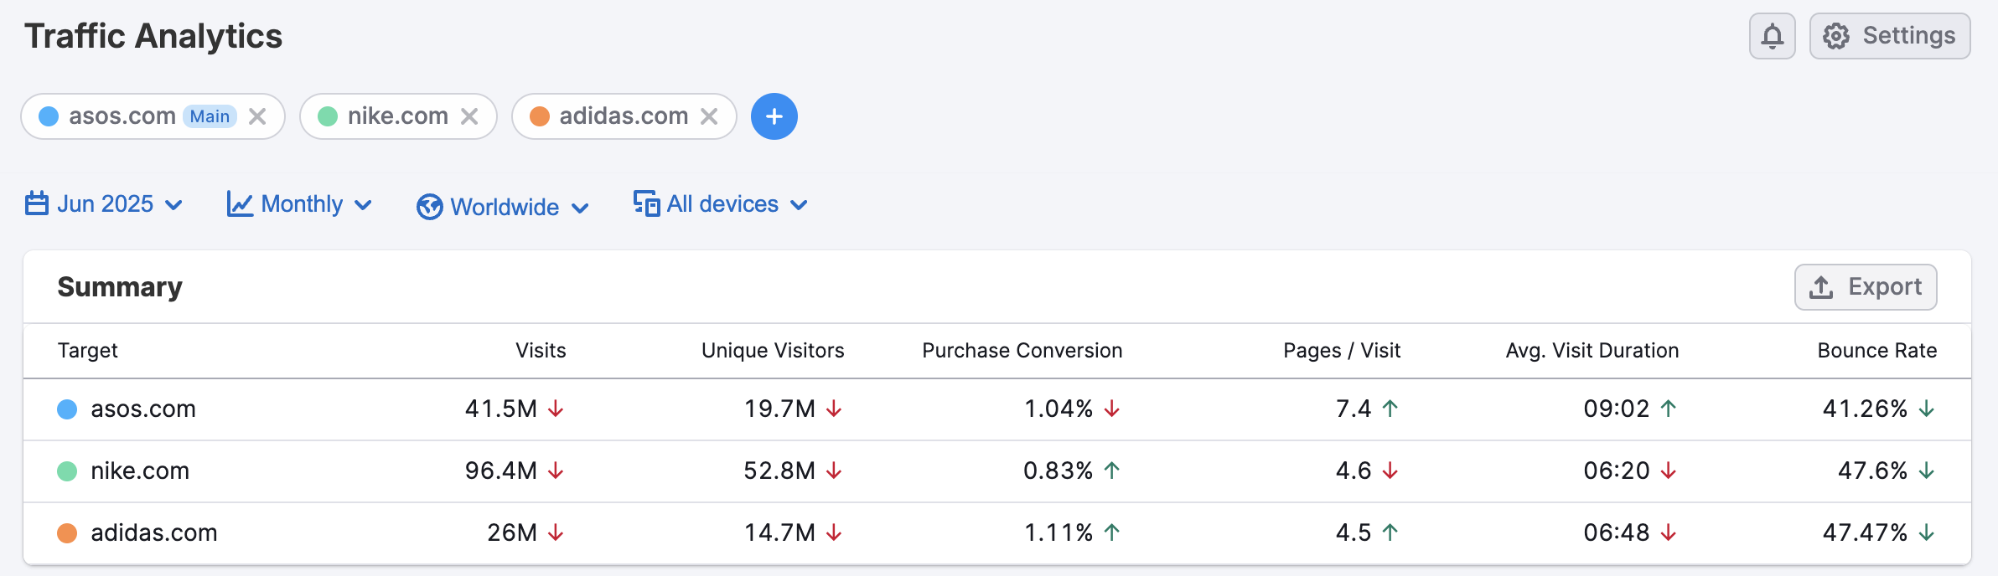The image size is (1998, 576).
Task: Click the orange adidas.com color dot in table
Action: (67, 533)
